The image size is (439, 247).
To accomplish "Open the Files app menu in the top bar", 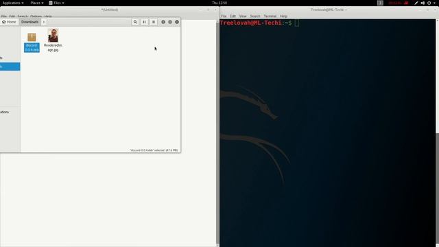I will 56,3.
